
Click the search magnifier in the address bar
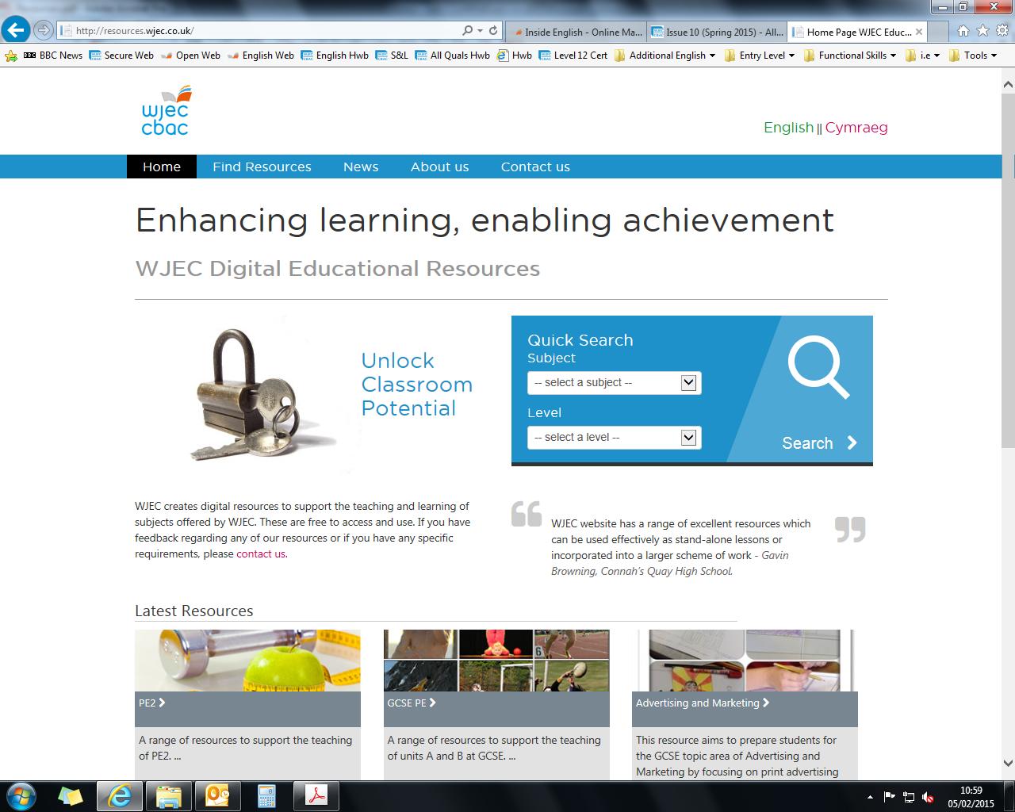tap(467, 31)
